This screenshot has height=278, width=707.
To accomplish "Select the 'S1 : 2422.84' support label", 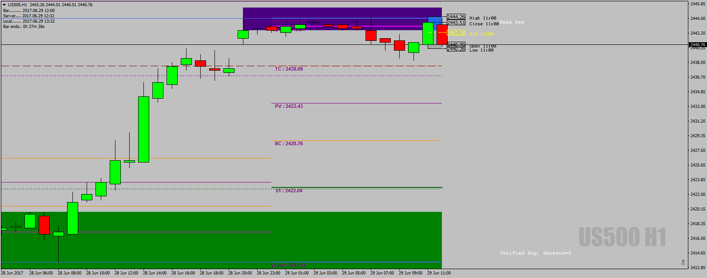I will click(x=289, y=191).
